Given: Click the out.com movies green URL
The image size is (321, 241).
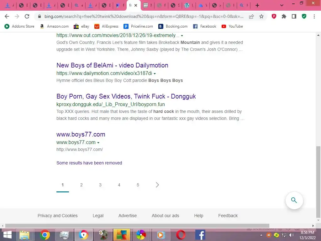Looking at the screenshot, I should 118,35.
